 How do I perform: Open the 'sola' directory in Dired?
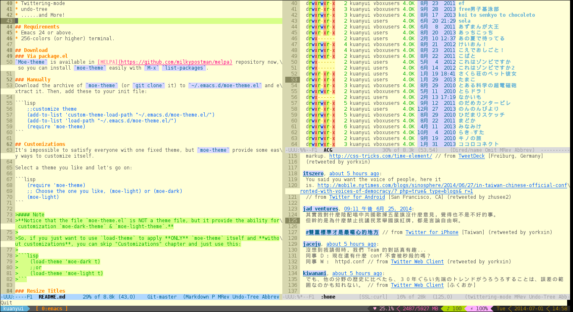coord(464,21)
